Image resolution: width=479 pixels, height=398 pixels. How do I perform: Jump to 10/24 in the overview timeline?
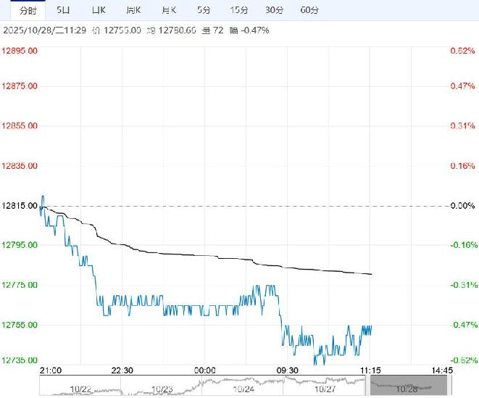pyautogui.click(x=243, y=388)
